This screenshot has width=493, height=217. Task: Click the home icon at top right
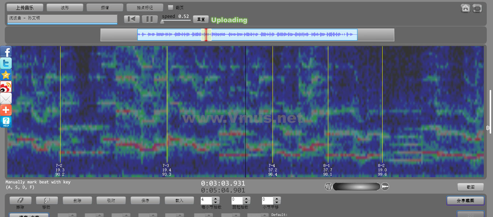465,8
